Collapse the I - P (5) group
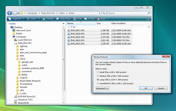Viewport: 176px width, 111px height. pos(149,27)
